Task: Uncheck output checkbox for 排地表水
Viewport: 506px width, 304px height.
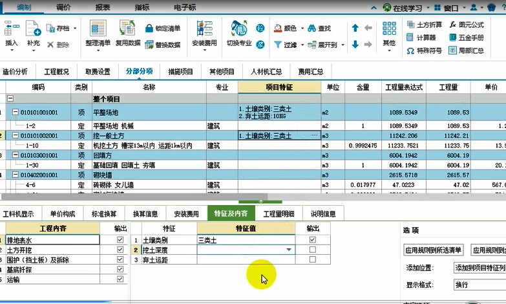Action: (118, 240)
